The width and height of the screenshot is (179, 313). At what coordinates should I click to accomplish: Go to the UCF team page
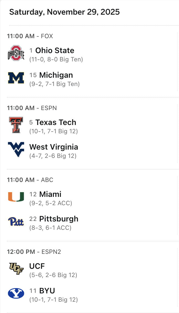pos(37,266)
